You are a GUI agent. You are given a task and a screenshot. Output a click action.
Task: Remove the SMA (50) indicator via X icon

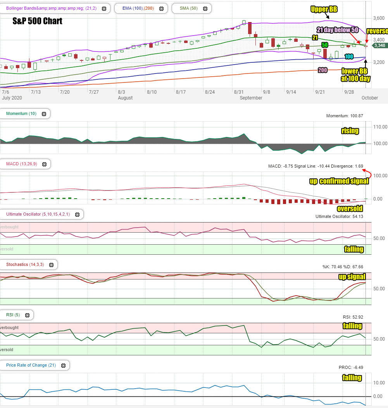(205, 9)
